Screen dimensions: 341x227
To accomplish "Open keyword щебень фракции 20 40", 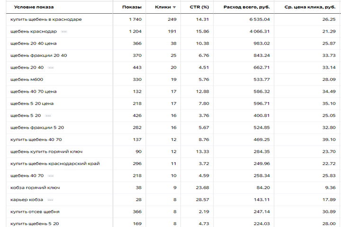I will click(39, 55).
